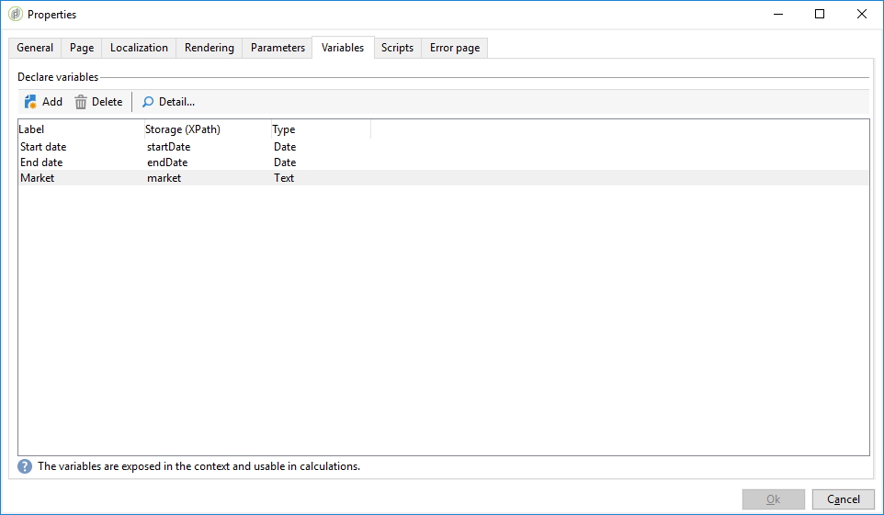Open the Page tab

[82, 48]
